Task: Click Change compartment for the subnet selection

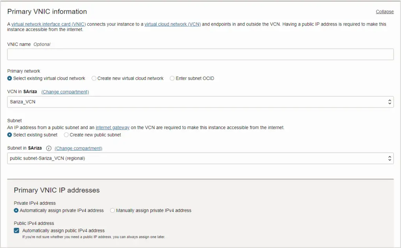Action: pyautogui.click(x=78, y=148)
